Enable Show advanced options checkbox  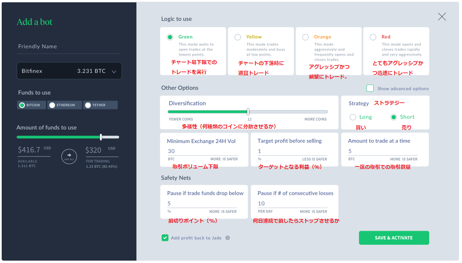pos(370,88)
